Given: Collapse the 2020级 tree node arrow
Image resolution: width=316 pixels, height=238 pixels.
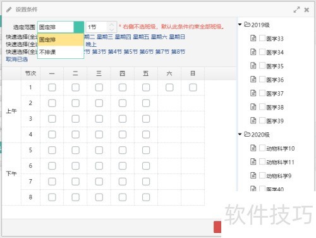Looking at the screenshot, I should [x=240, y=134].
